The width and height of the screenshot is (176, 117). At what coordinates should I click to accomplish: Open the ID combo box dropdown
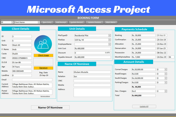[x=13, y=22]
